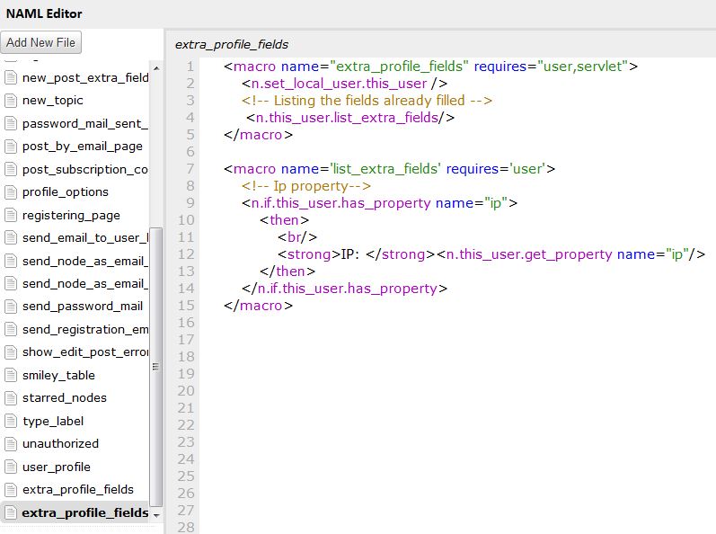Click line number 7 in the gutter
Image resolution: width=716 pixels, height=534 pixels.
(189, 169)
